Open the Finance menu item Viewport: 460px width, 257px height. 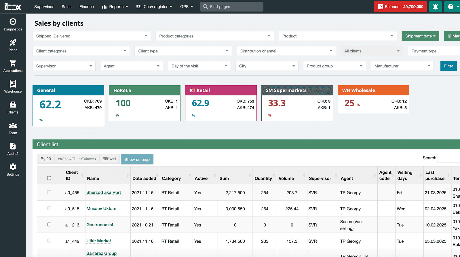(87, 7)
